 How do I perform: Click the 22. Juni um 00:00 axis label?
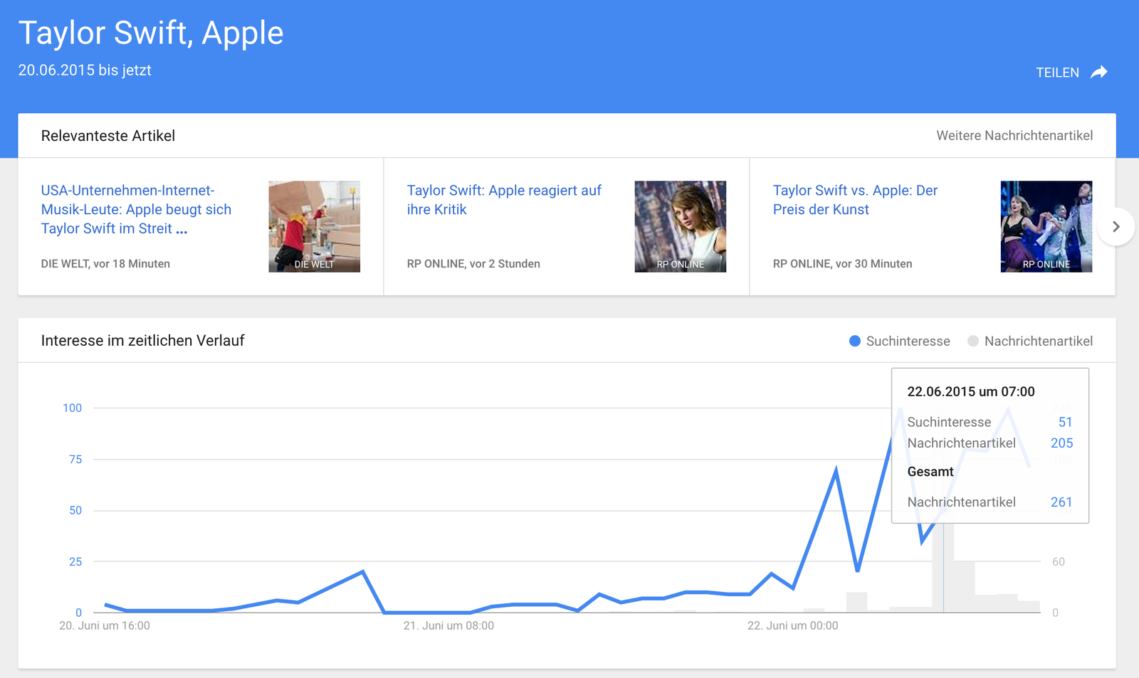point(792,625)
